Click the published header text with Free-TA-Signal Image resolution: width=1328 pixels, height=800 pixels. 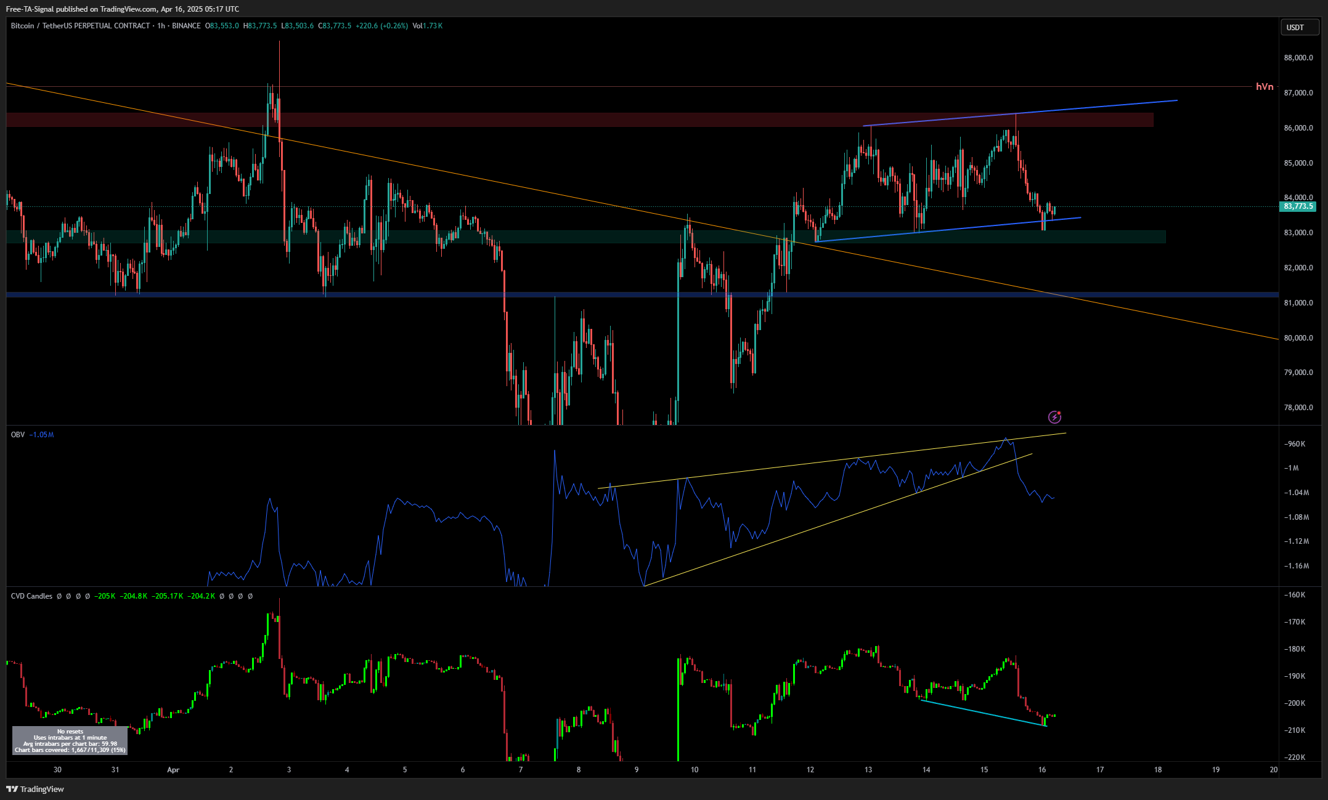[x=123, y=9]
